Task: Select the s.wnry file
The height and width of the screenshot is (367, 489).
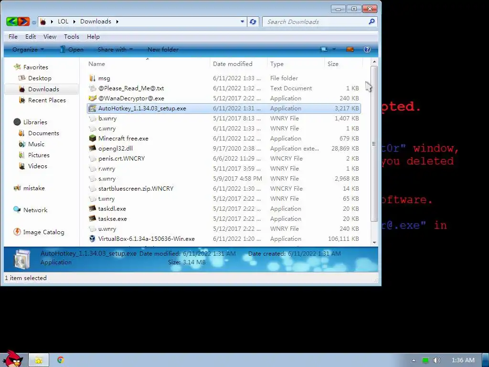Action: 106,179
